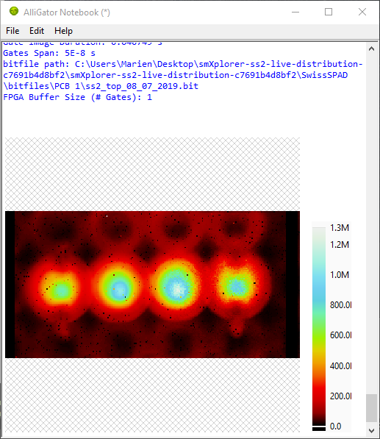The image size is (380, 439).
Task: Click the 'Gates Span: 5E-8 s' line
Action: pyautogui.click(x=49, y=53)
